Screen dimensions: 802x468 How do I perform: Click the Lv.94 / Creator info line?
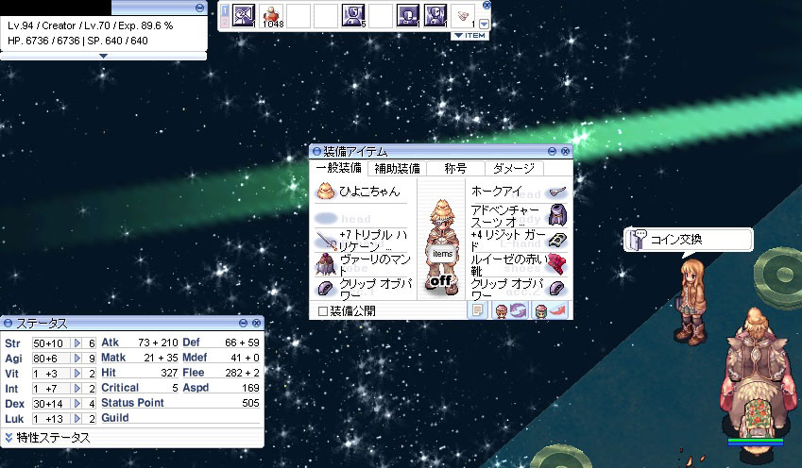90,25
